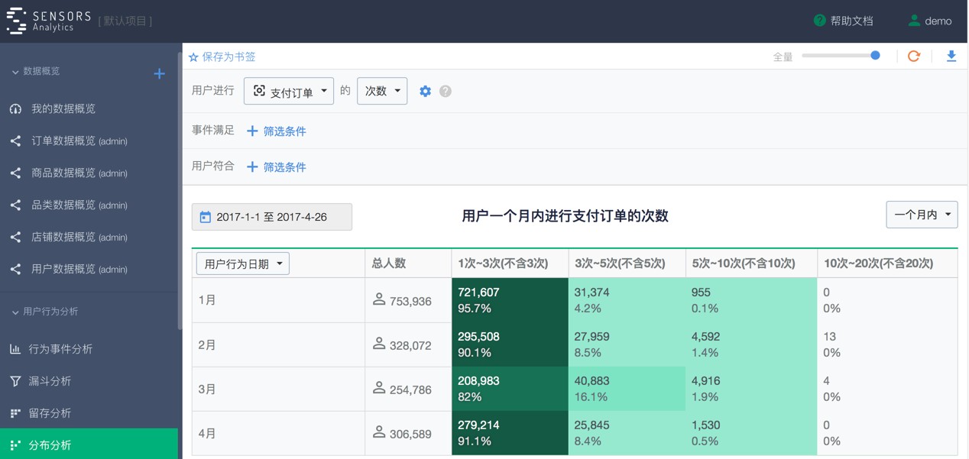Click the 全量 sampling slider handle
This screenshot has width=969, height=459.
tap(875, 55)
